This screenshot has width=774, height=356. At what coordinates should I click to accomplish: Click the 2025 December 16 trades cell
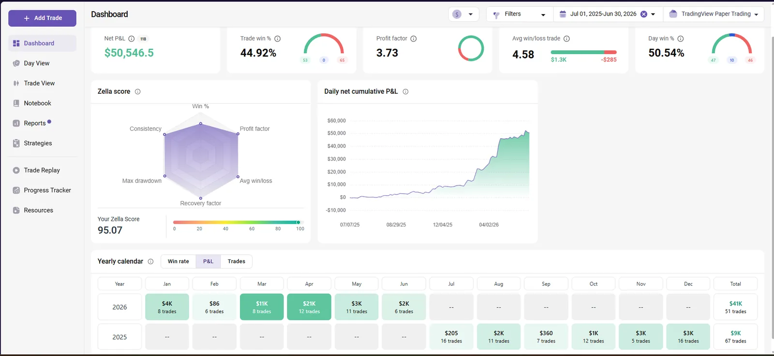pos(688,337)
